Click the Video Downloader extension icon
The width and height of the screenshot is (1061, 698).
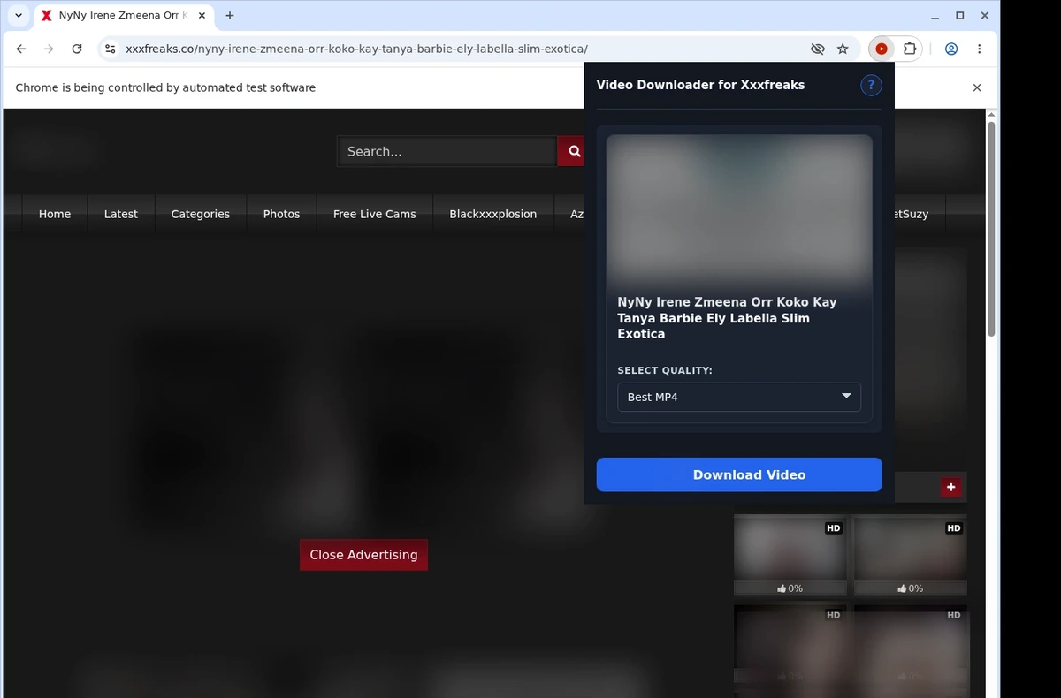click(881, 49)
